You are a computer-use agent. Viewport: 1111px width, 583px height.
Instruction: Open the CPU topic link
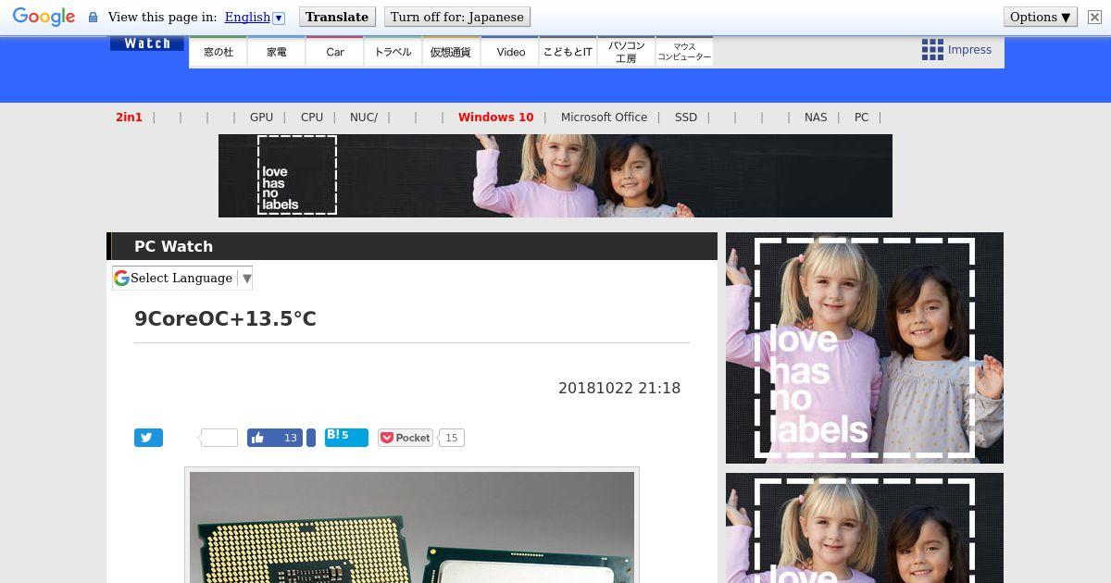[312, 118]
